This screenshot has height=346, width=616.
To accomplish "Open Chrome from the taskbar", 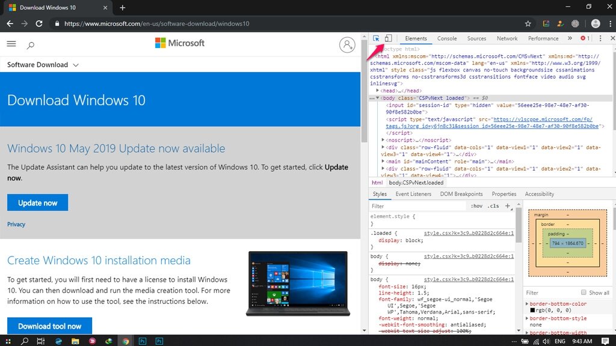I will [x=125, y=341].
